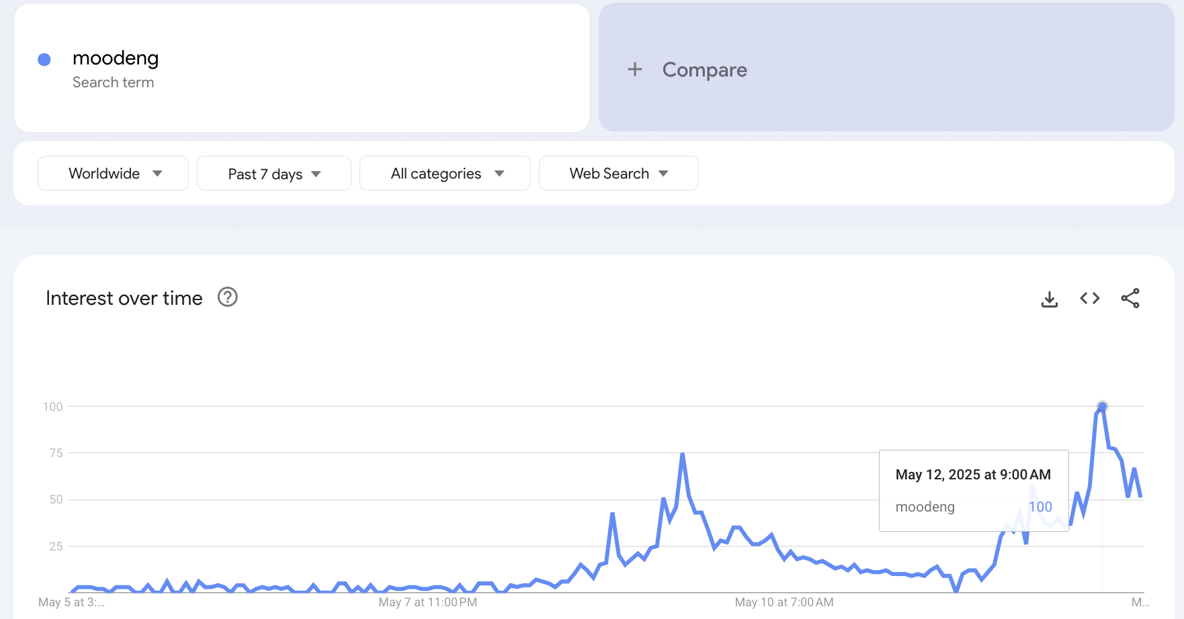Screen dimensions: 1184x619
Task: Click the share icon for the chart
Action: [1130, 298]
